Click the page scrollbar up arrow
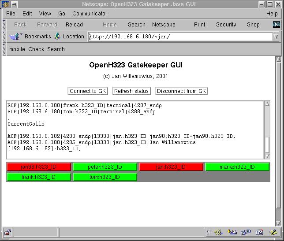 (278, 59)
